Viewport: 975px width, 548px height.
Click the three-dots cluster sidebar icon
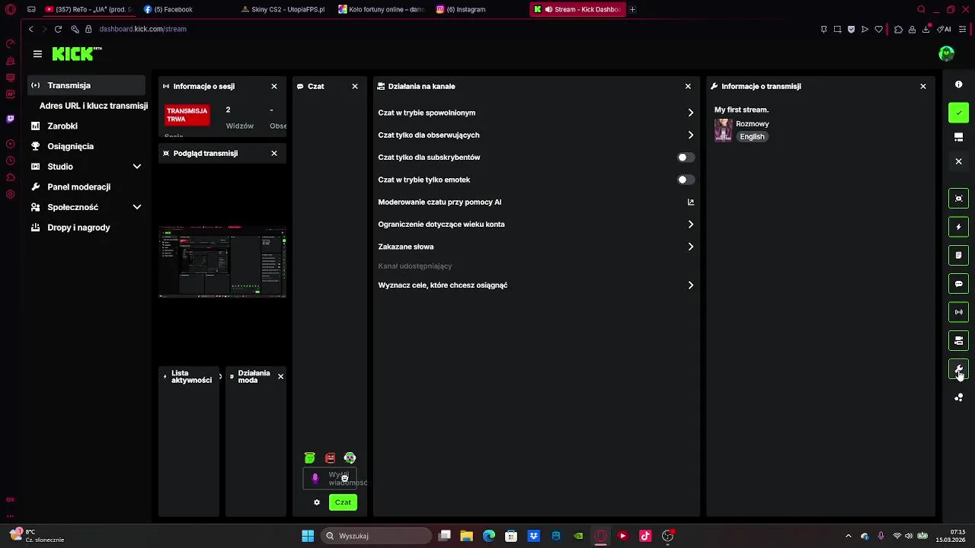pyautogui.click(x=958, y=397)
